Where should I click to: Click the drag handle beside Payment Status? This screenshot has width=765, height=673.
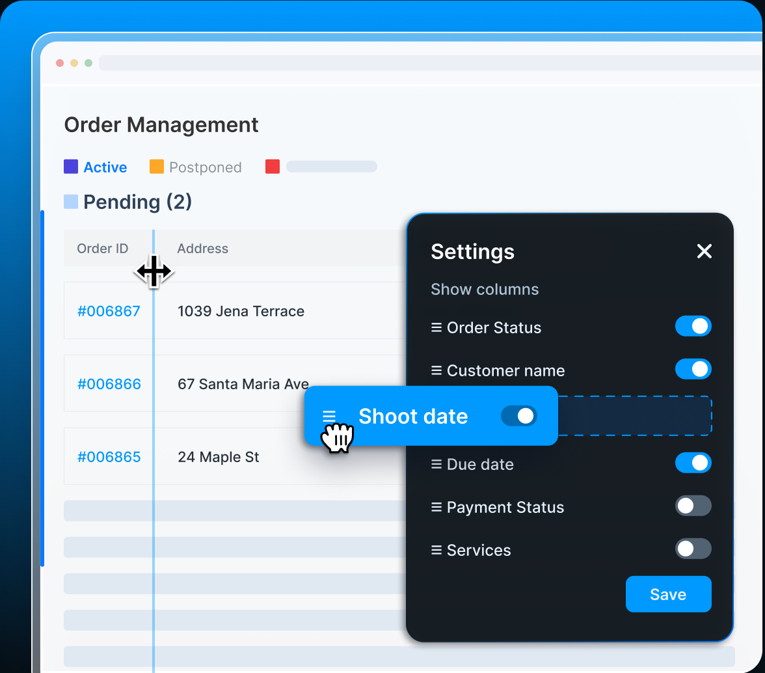436,507
